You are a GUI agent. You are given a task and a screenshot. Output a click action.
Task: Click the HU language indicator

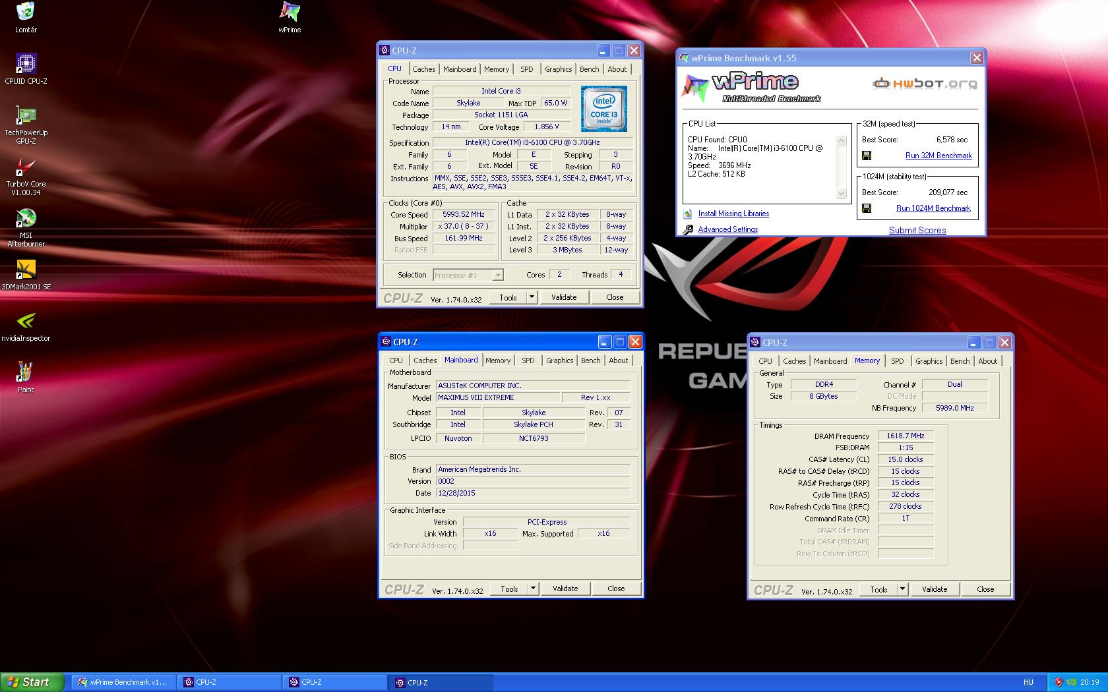pos(1028,682)
